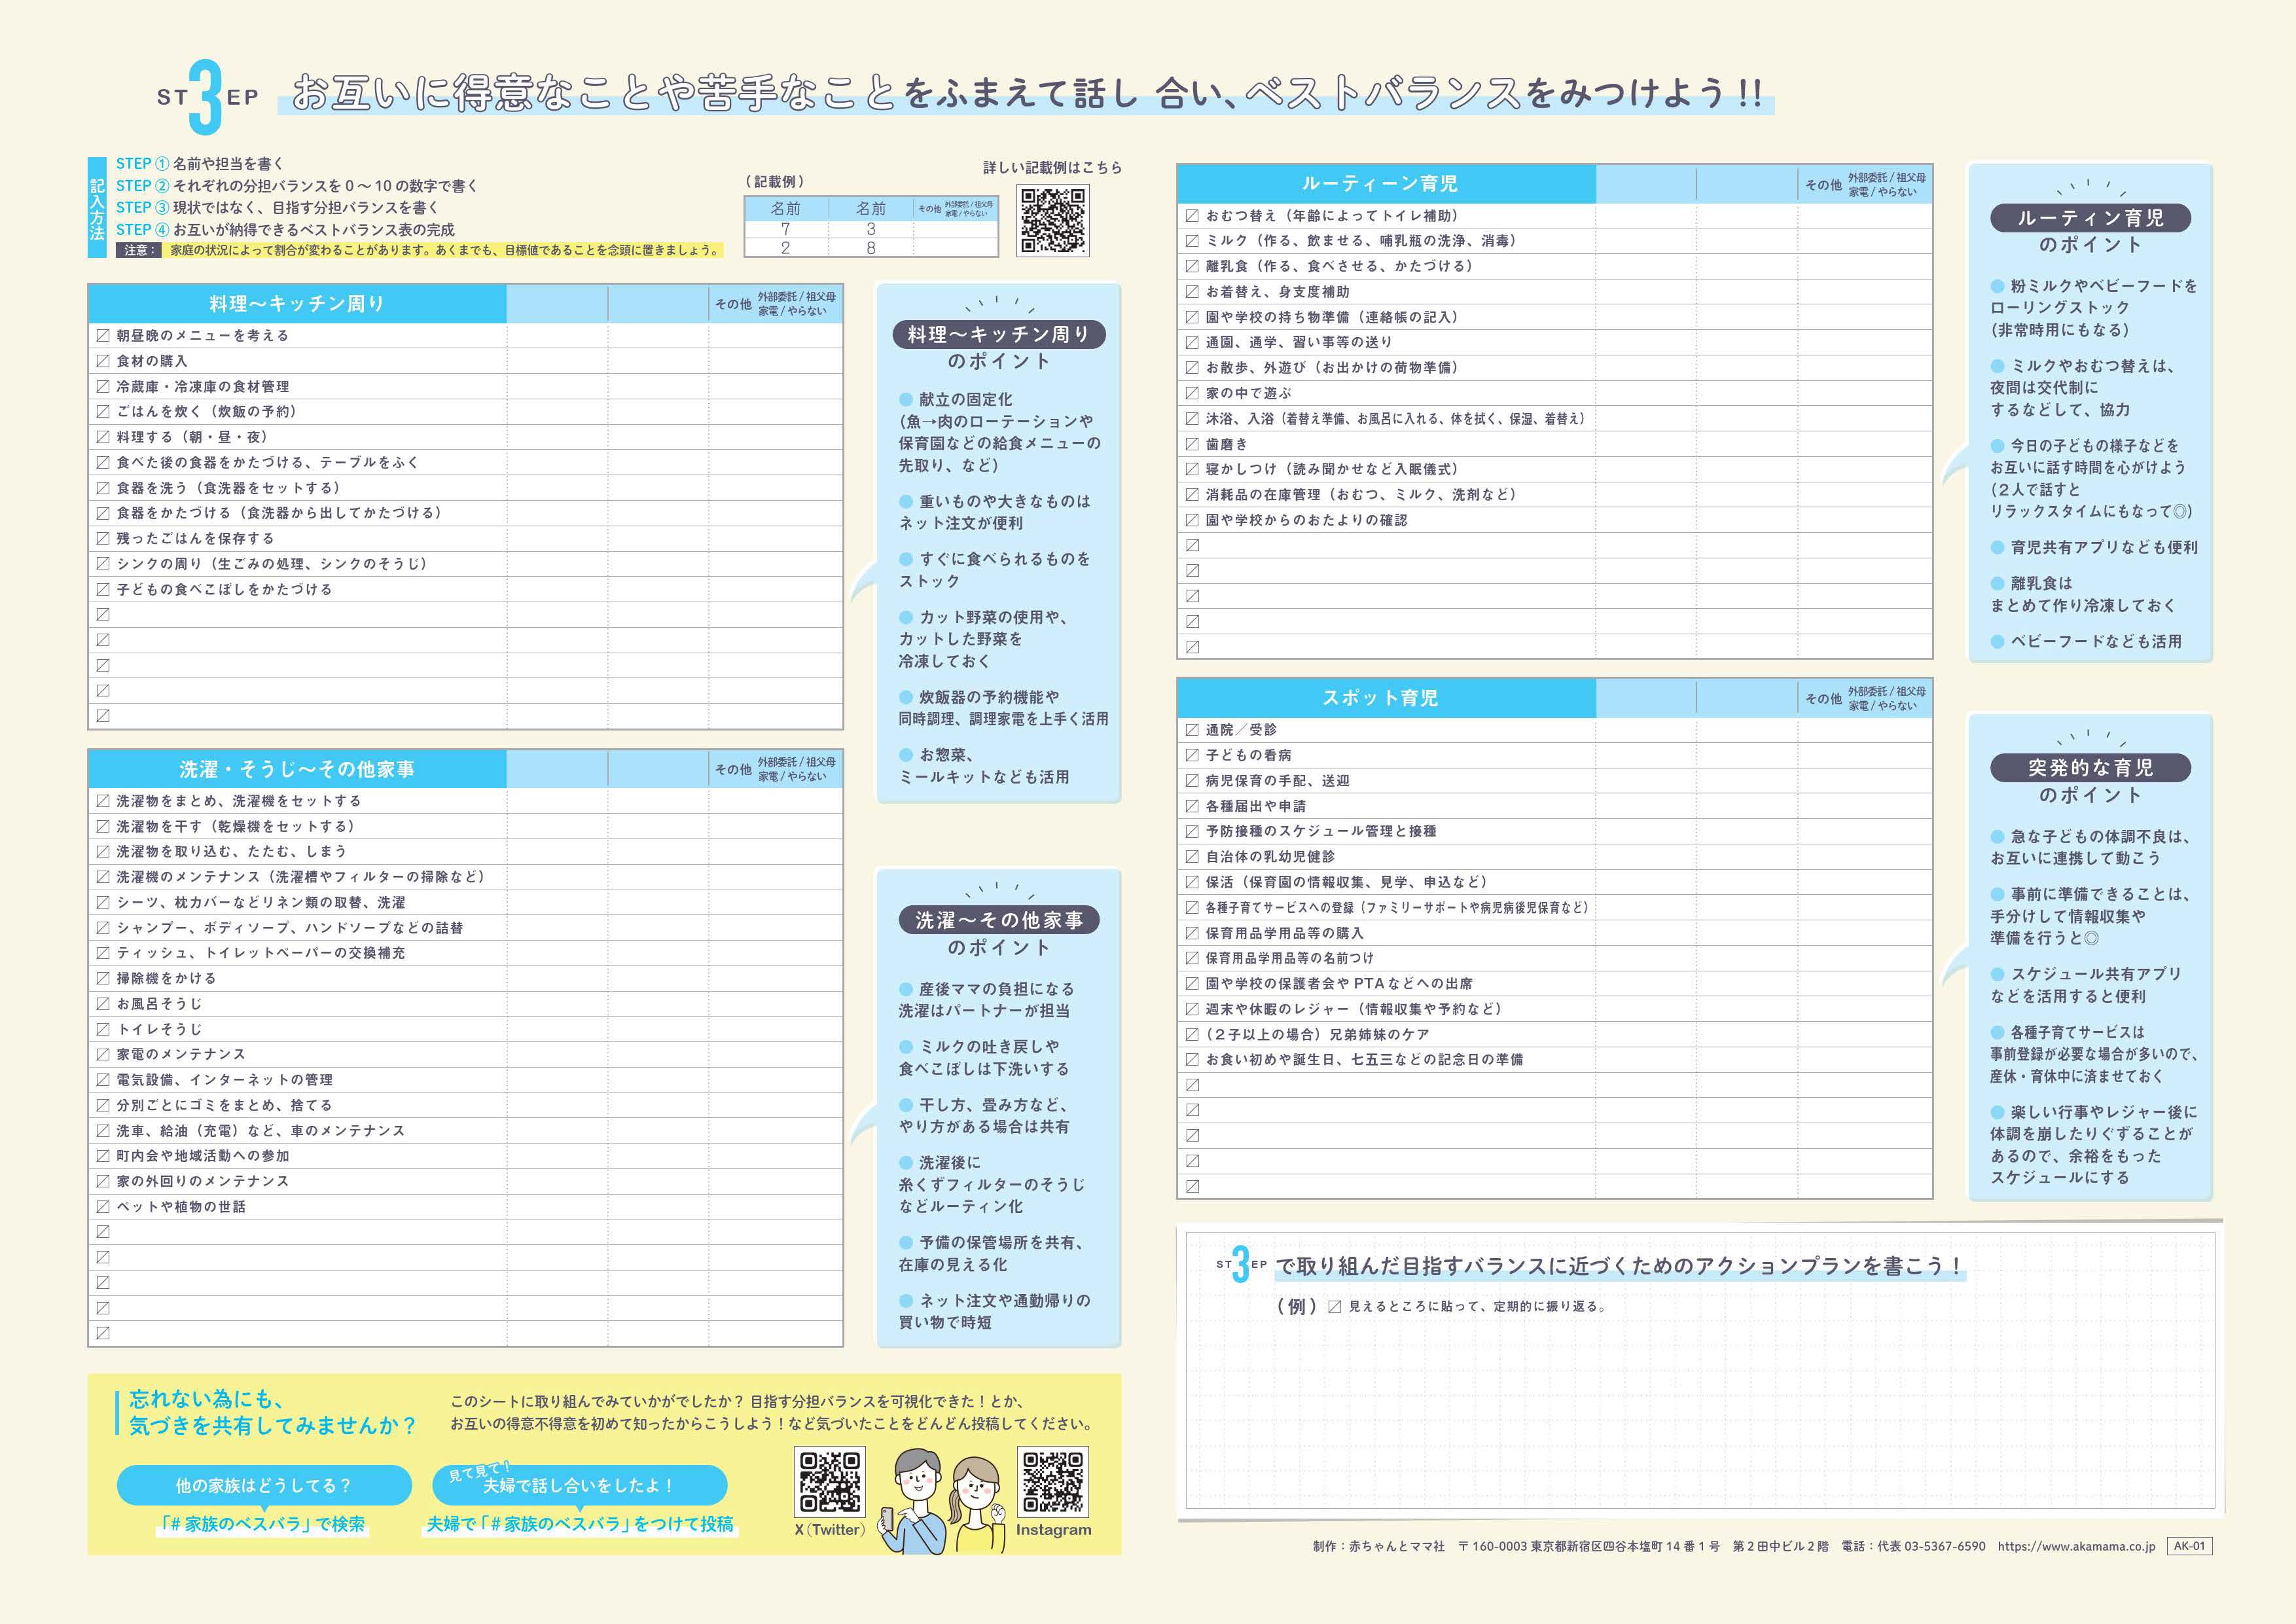Viewport: 2296px width, 1624px height.
Task: Tick the おむつ替え checkbox
Action: click(1192, 215)
